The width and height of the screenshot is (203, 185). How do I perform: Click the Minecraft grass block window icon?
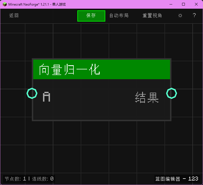[5, 4]
